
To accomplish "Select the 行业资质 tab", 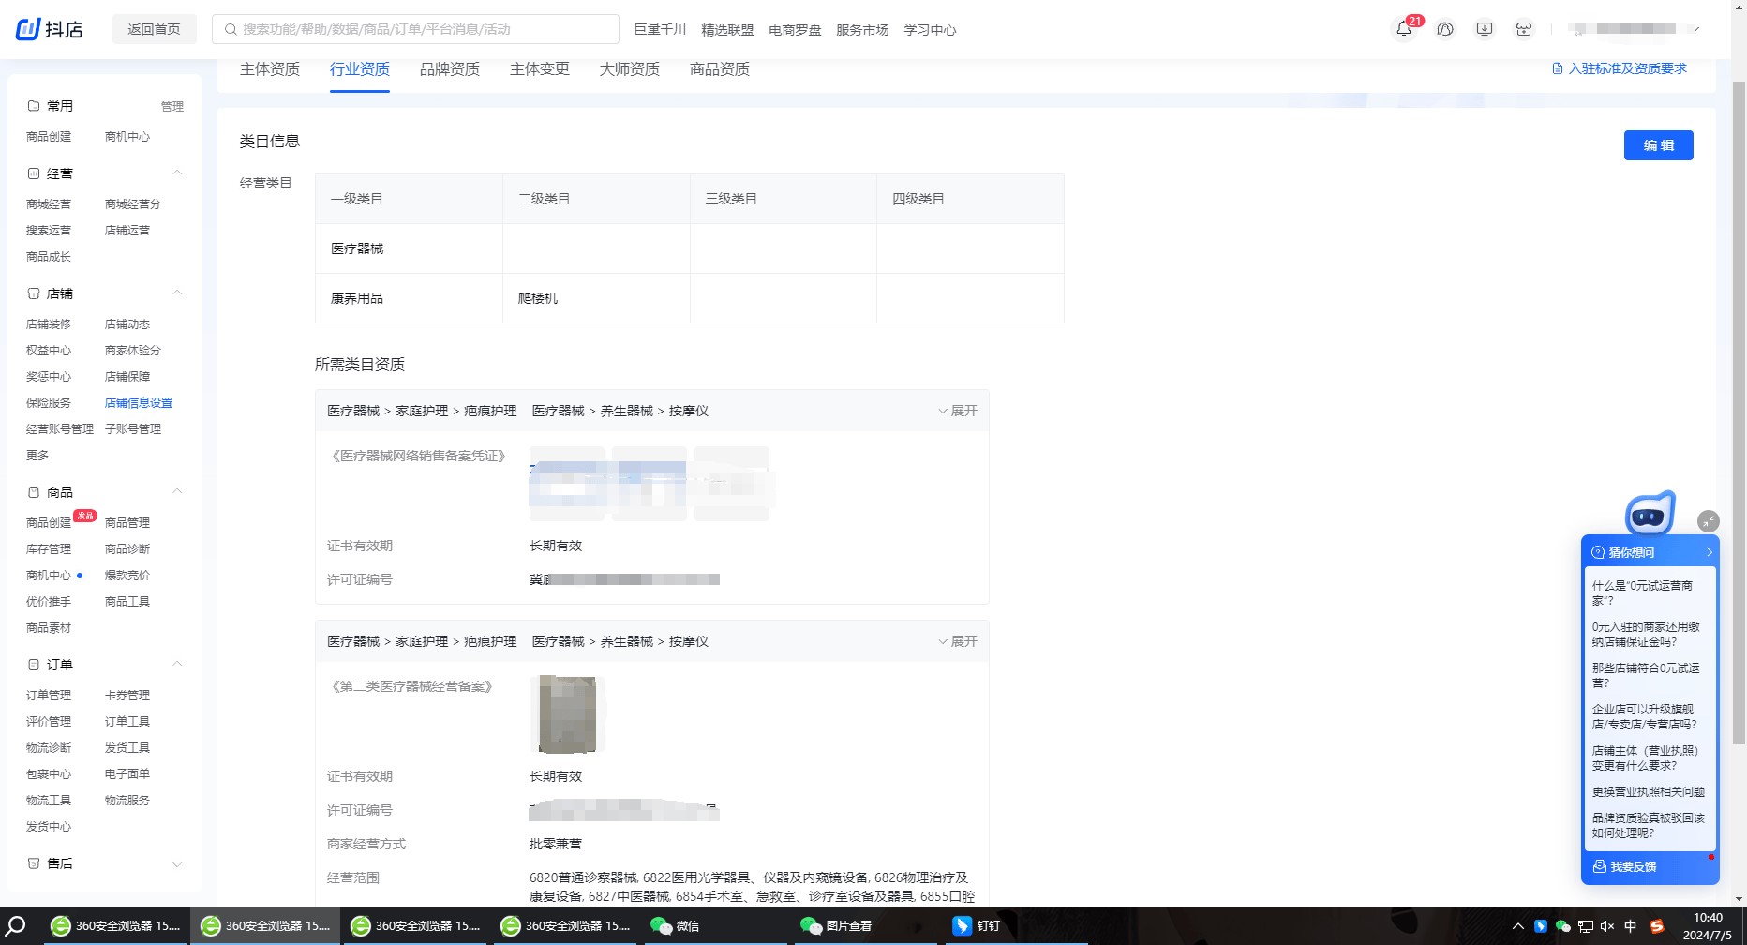I will (x=360, y=69).
